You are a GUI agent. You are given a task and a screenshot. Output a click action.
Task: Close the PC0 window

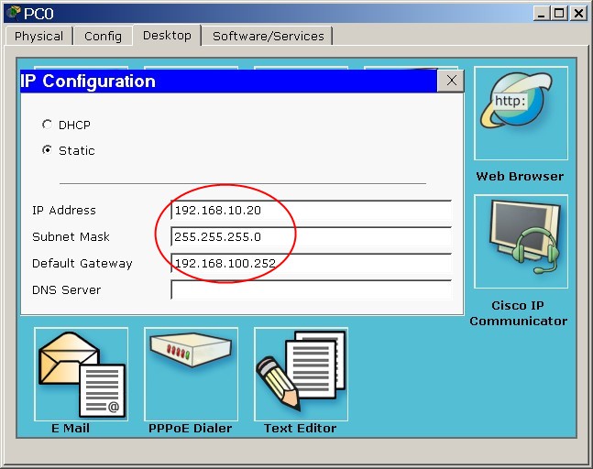[578, 14]
